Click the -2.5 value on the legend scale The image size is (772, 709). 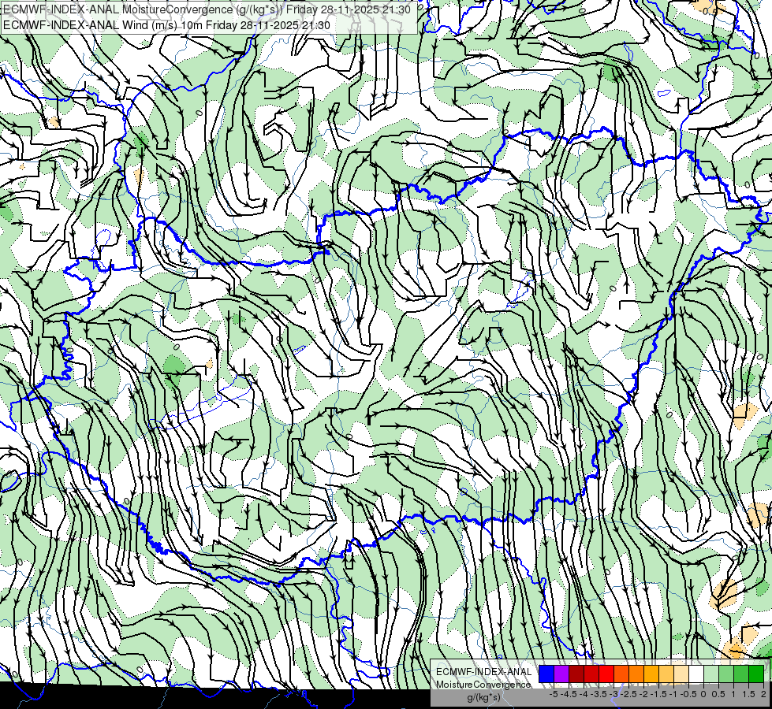(x=628, y=694)
